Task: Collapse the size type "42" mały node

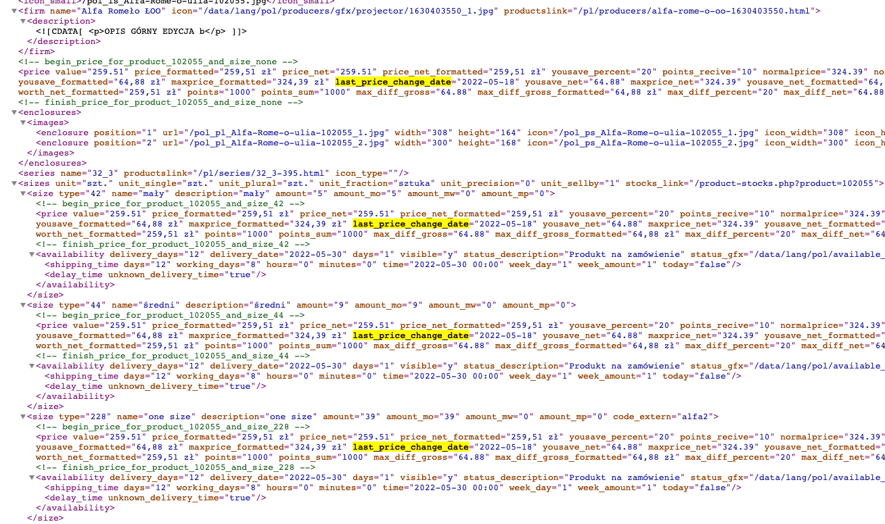Action: point(22,193)
